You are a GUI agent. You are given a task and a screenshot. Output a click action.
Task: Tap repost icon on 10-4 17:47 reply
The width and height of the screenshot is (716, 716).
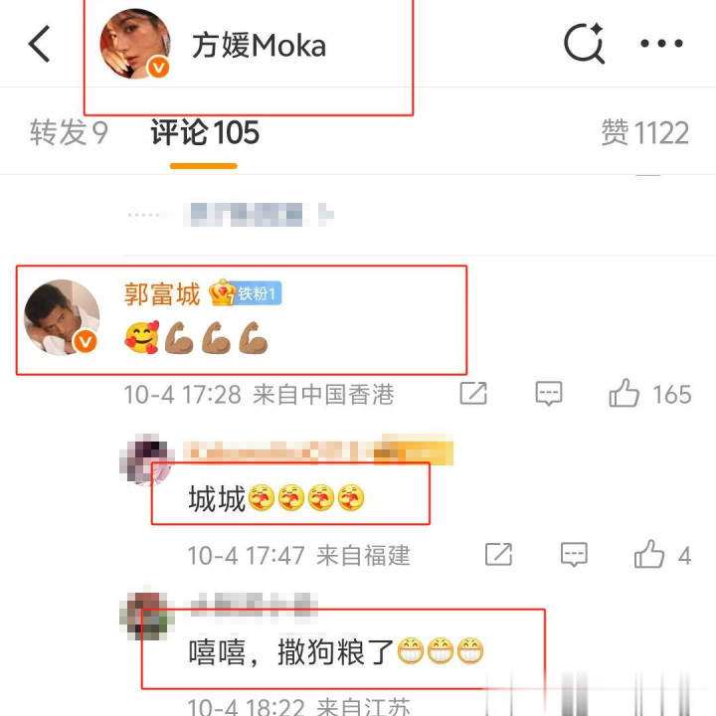[x=498, y=554]
